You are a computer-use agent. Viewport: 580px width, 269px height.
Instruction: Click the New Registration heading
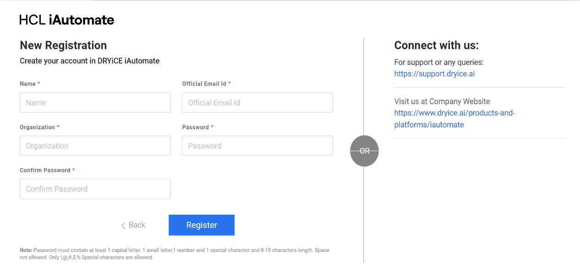pos(63,45)
